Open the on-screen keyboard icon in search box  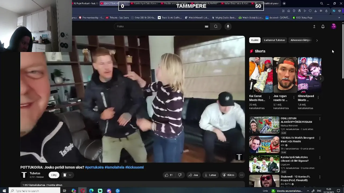206,26
